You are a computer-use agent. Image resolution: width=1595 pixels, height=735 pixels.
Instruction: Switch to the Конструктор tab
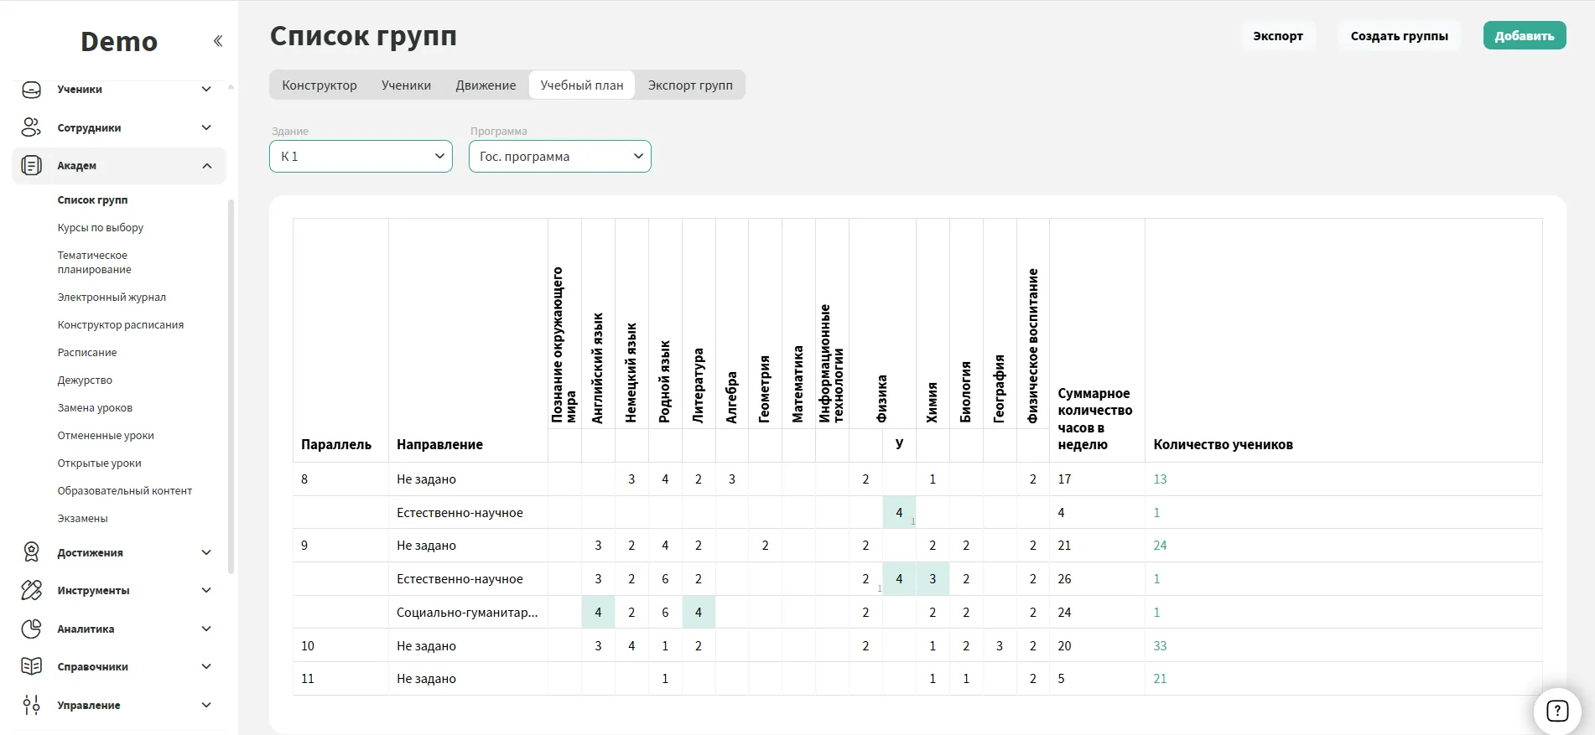point(319,85)
